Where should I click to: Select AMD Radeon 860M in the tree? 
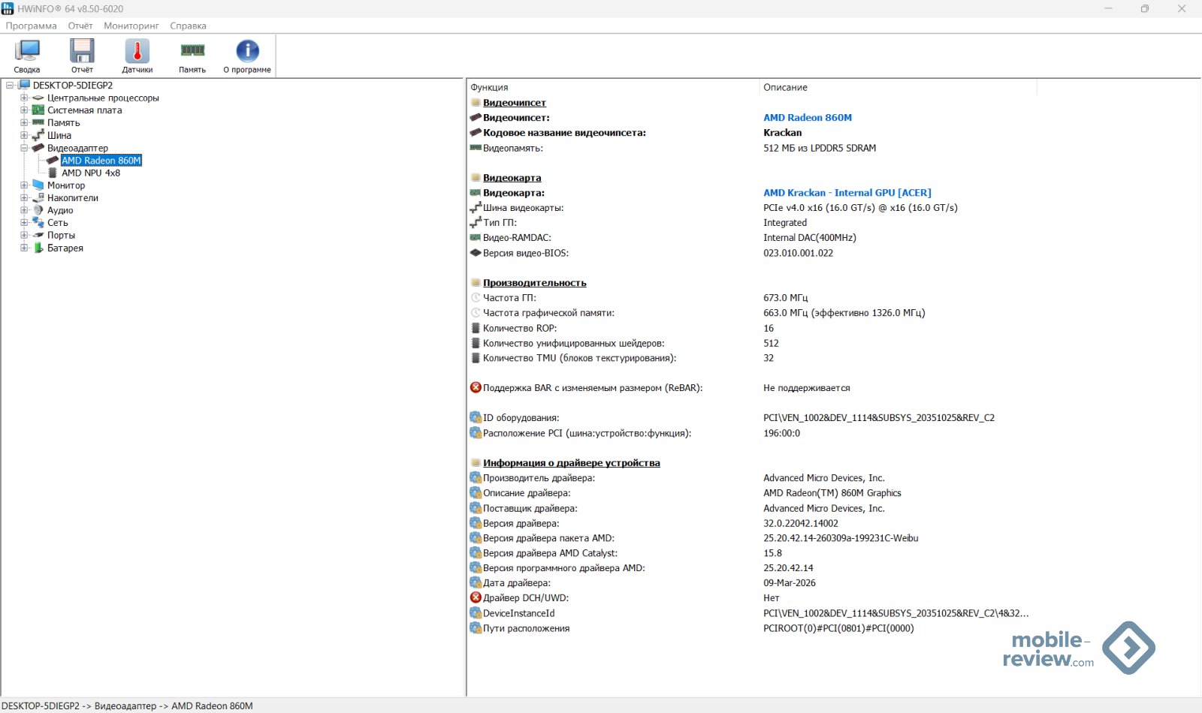101,161
